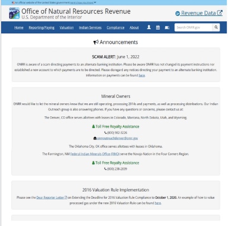
Task: Click the SCAM ALERT: June 1, 2022 heading
Action: [116, 57]
